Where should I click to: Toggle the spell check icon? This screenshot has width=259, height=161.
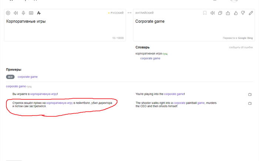[38, 13]
